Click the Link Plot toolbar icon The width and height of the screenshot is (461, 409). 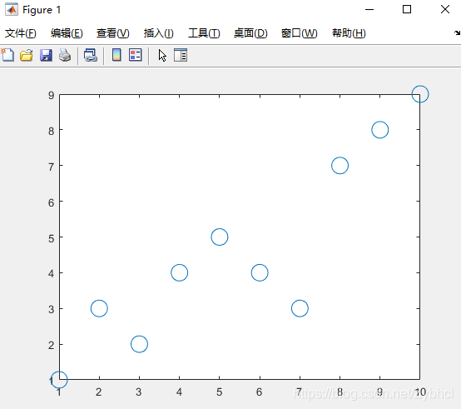point(90,55)
